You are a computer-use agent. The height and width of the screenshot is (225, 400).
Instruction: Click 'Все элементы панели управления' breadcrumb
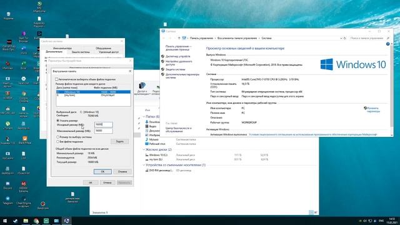pos(237,38)
